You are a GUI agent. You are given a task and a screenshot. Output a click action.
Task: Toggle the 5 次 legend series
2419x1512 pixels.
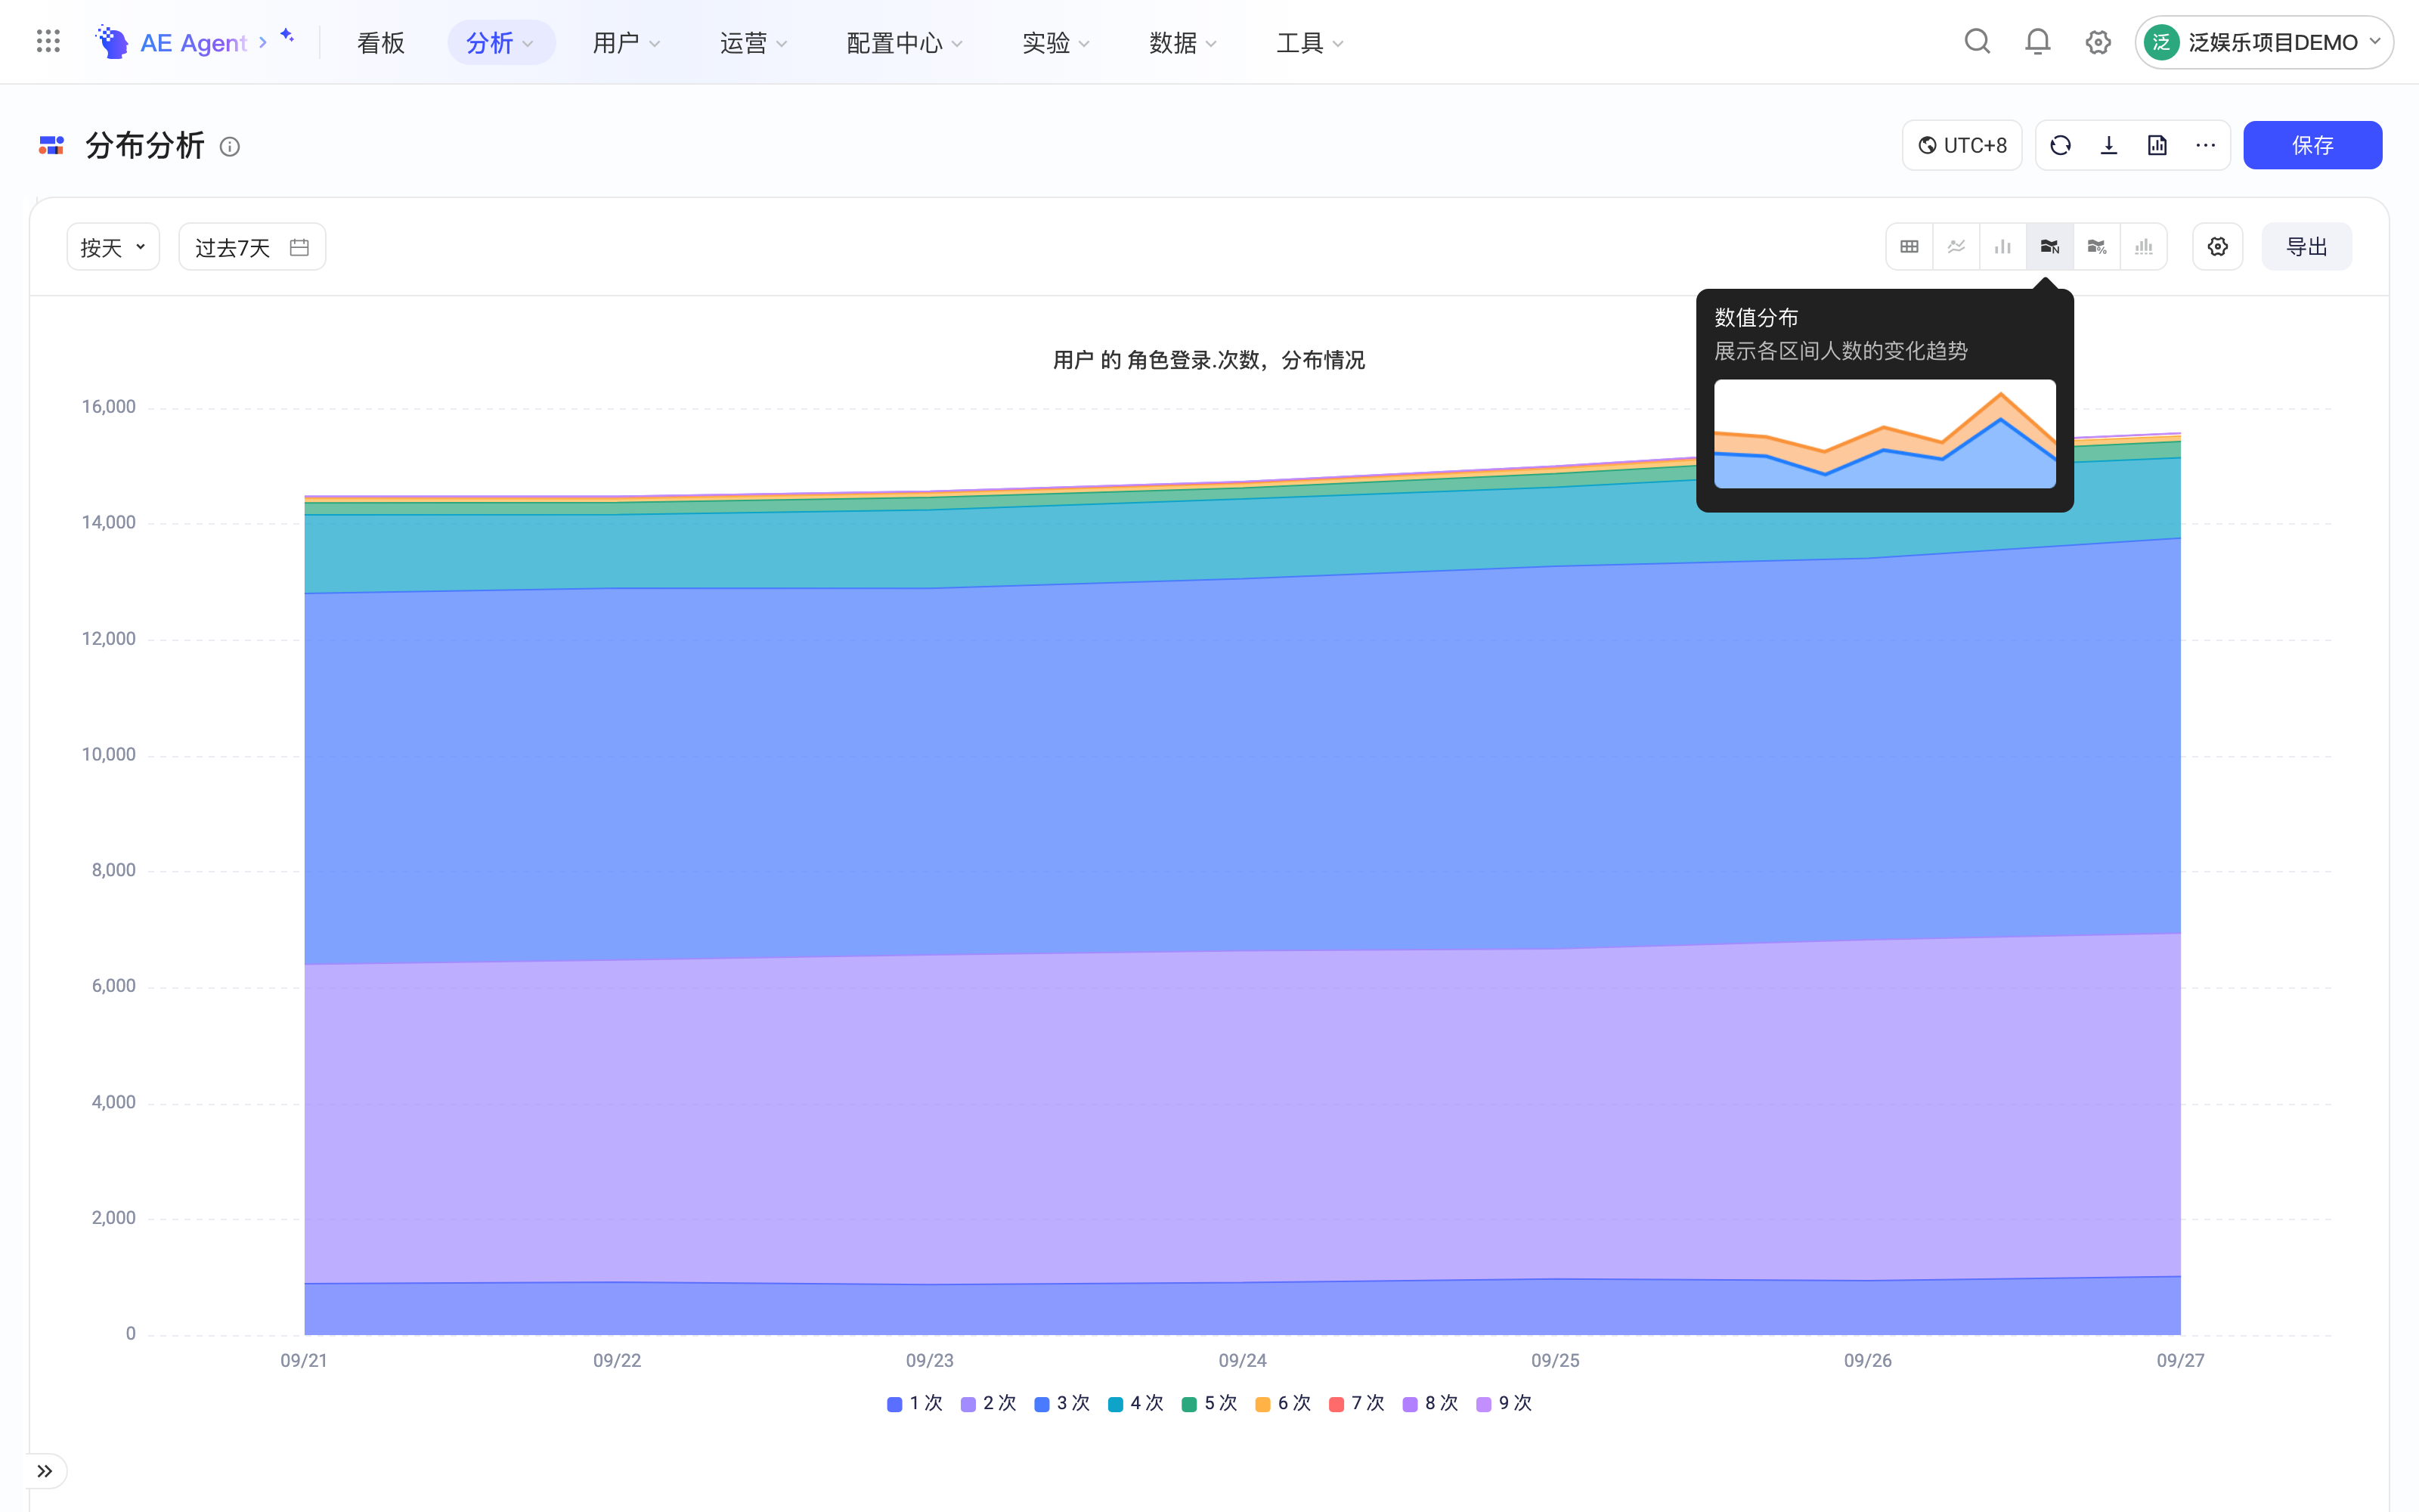click(x=1209, y=1403)
